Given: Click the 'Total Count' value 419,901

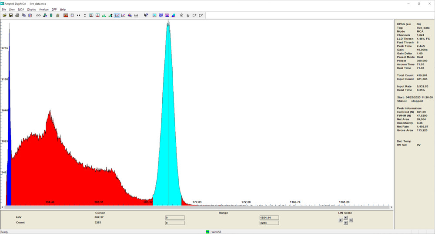Looking at the screenshot, I should pos(422,75).
